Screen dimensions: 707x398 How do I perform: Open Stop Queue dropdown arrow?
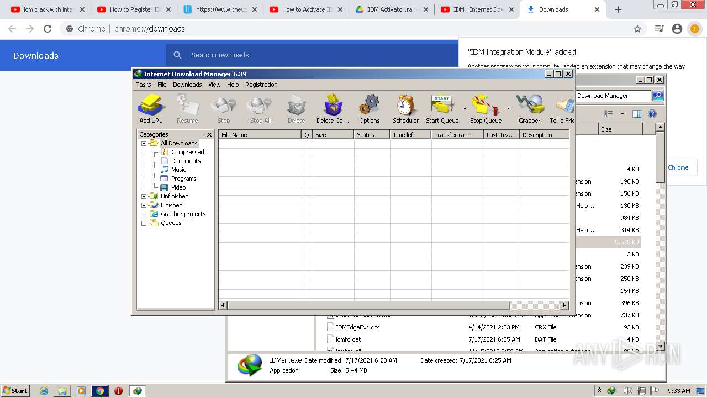pyautogui.click(x=508, y=108)
